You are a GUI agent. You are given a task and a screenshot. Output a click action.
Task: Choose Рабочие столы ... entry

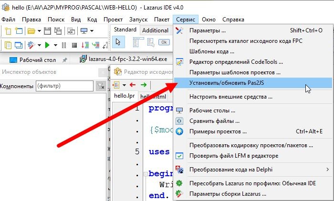point(253,111)
